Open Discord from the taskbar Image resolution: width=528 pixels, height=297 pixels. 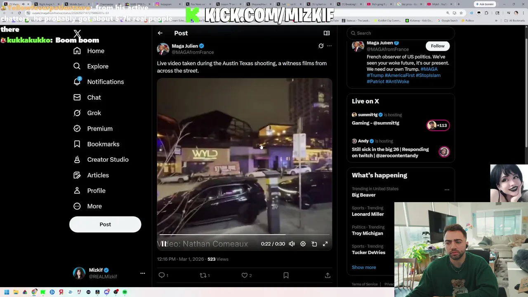point(106,292)
